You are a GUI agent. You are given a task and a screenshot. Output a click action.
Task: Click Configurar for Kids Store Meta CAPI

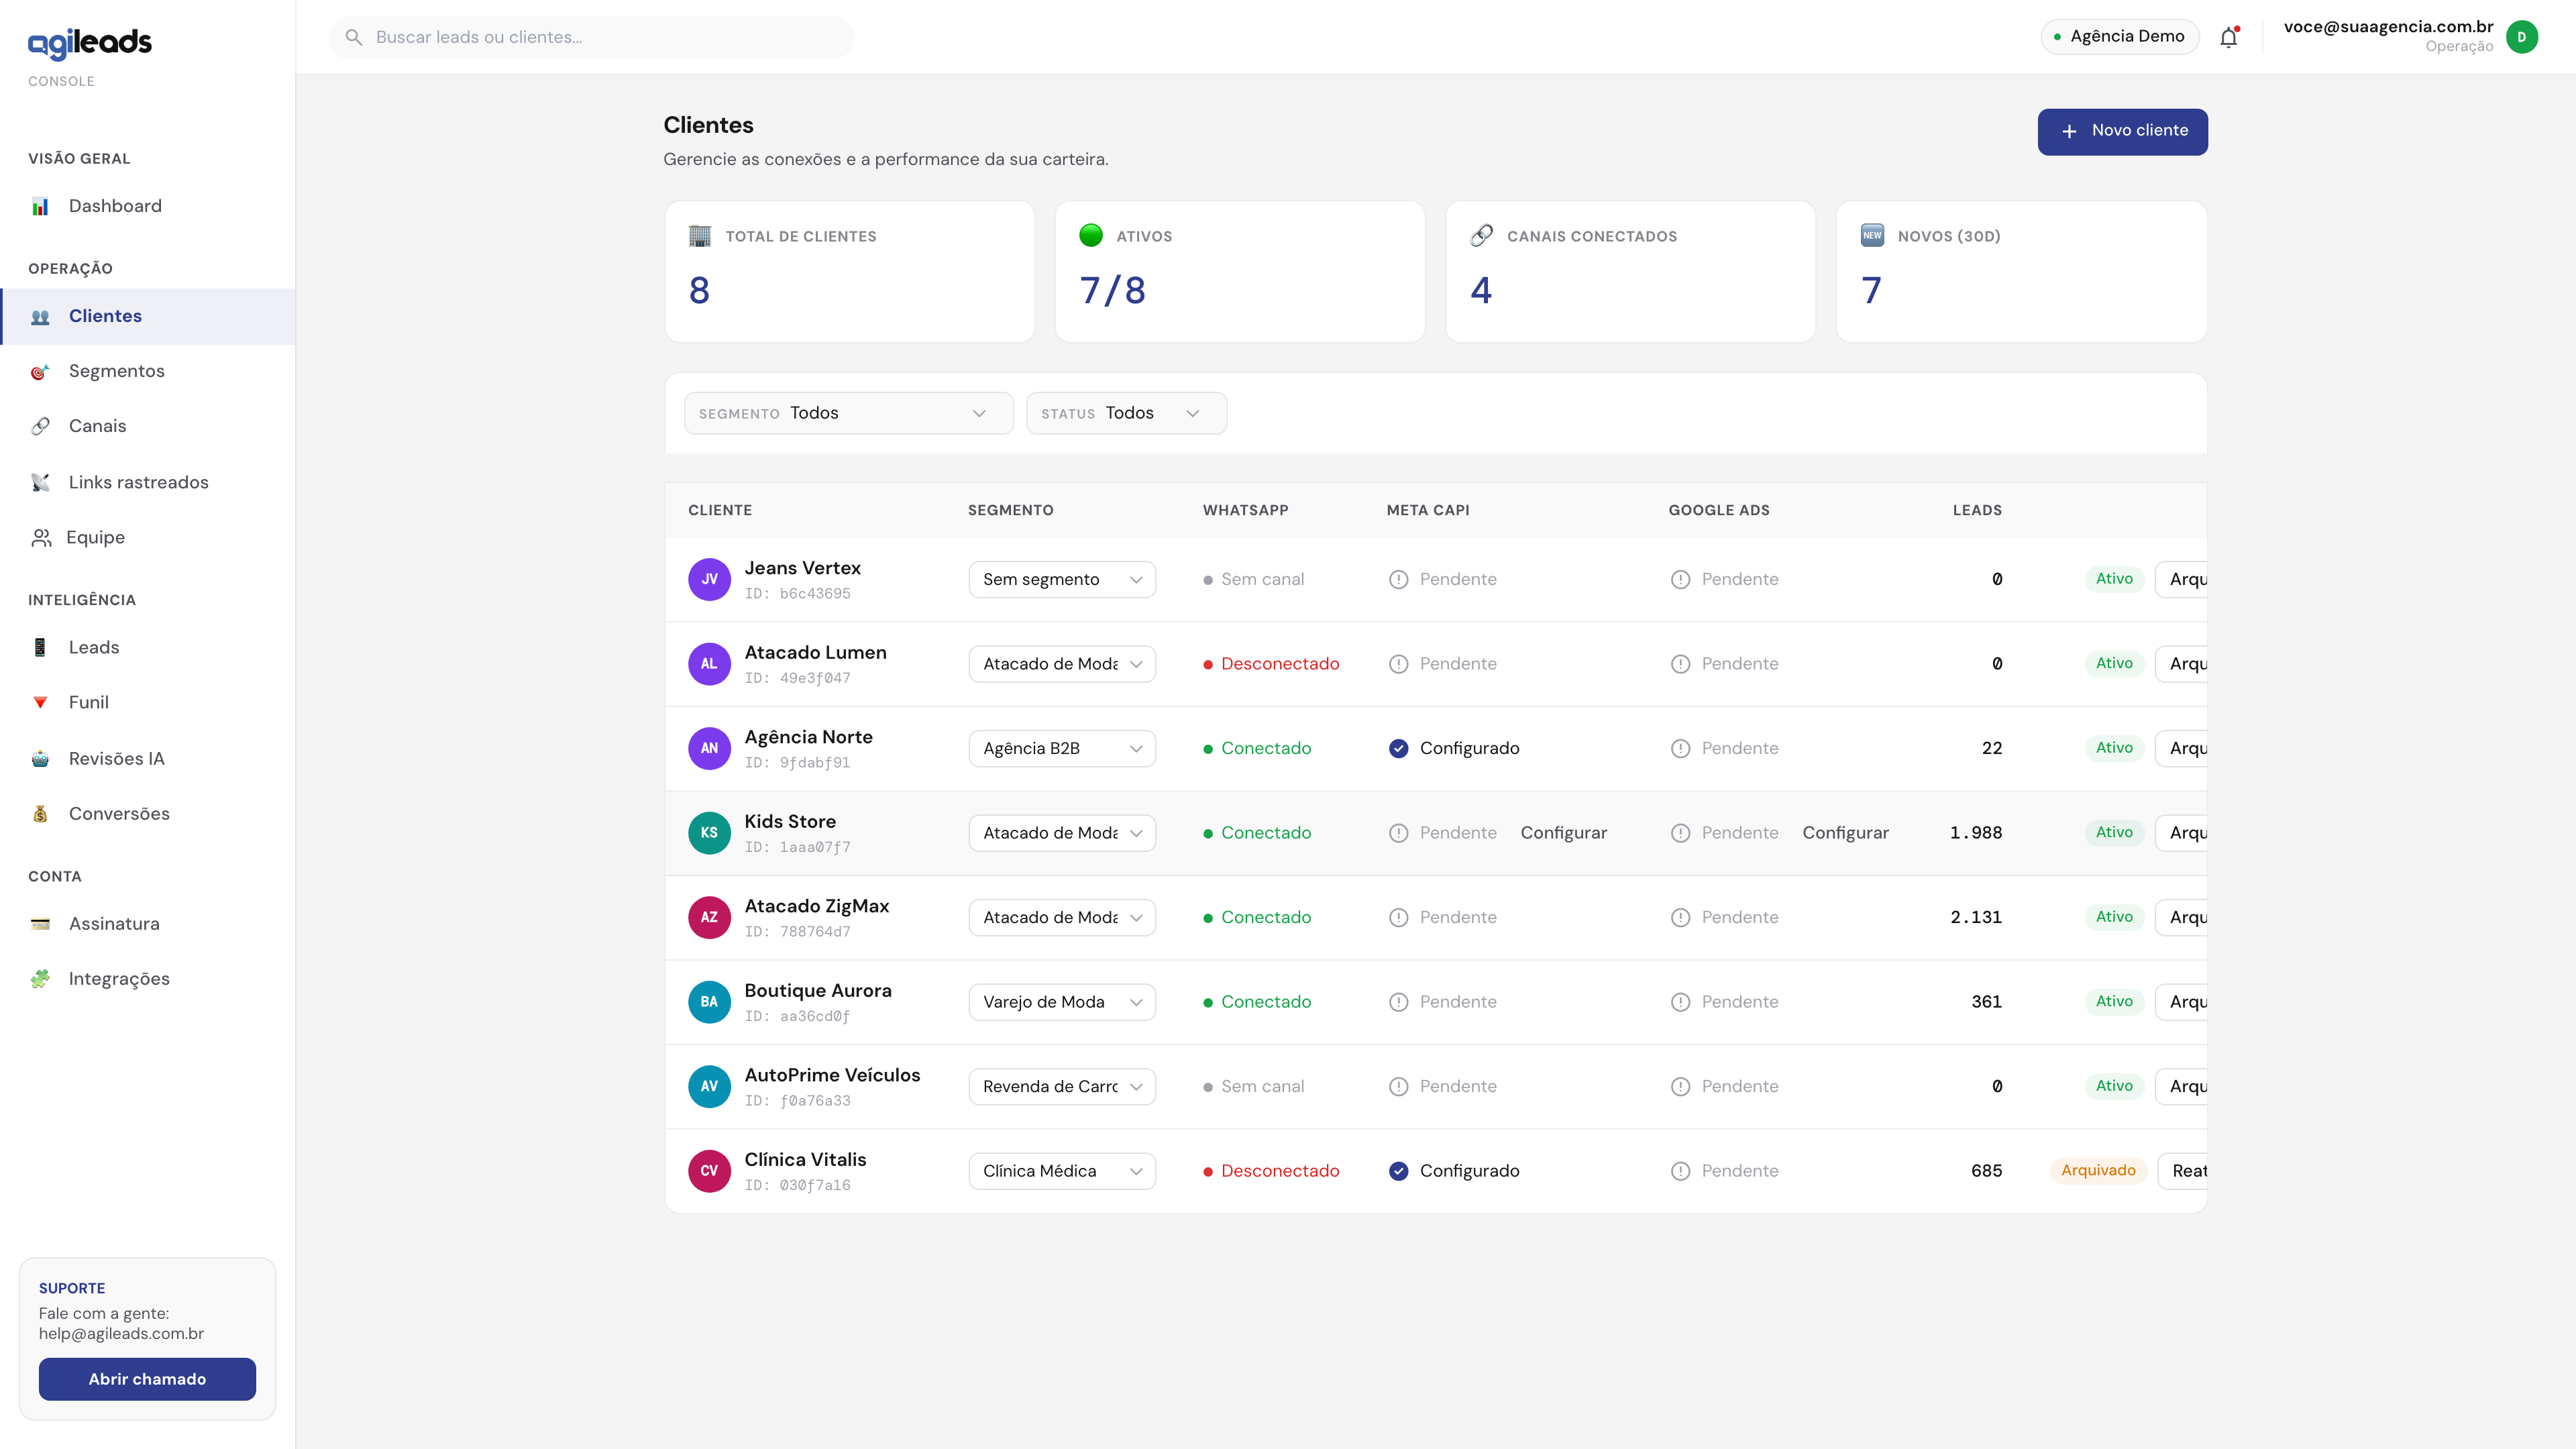tap(1563, 833)
